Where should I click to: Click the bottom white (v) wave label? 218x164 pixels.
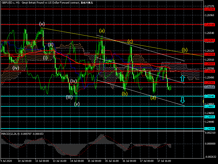(77, 104)
